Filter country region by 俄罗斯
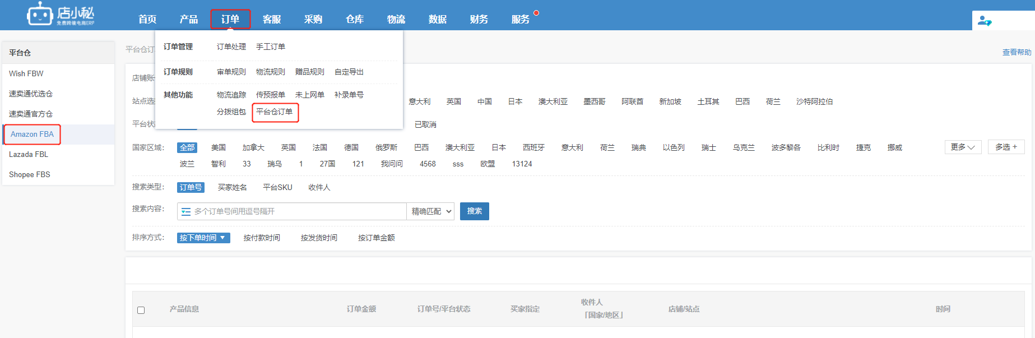Viewport: 1035px width, 338px height. pos(387,147)
